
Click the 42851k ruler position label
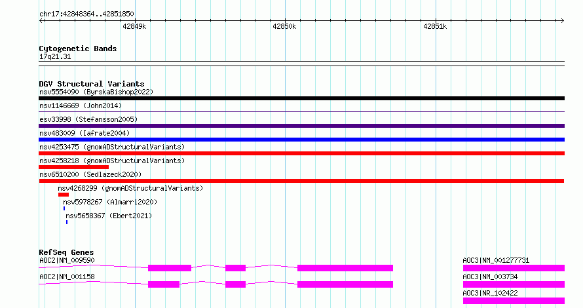pyautogui.click(x=435, y=27)
